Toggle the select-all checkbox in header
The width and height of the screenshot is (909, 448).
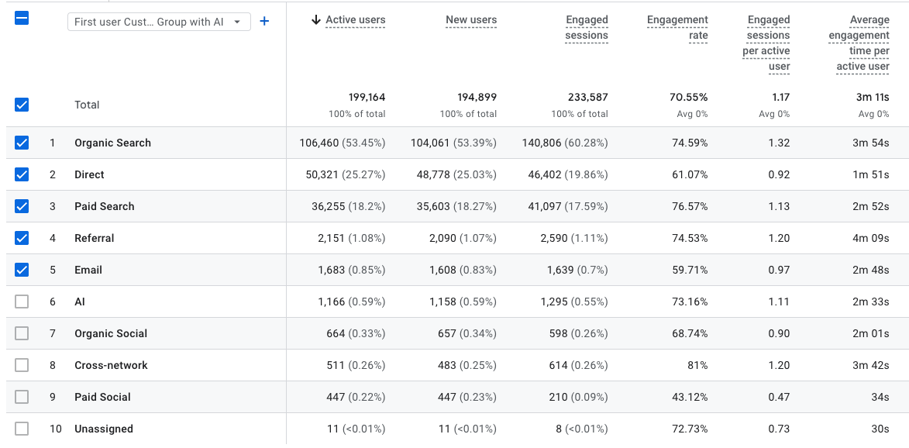tap(22, 18)
